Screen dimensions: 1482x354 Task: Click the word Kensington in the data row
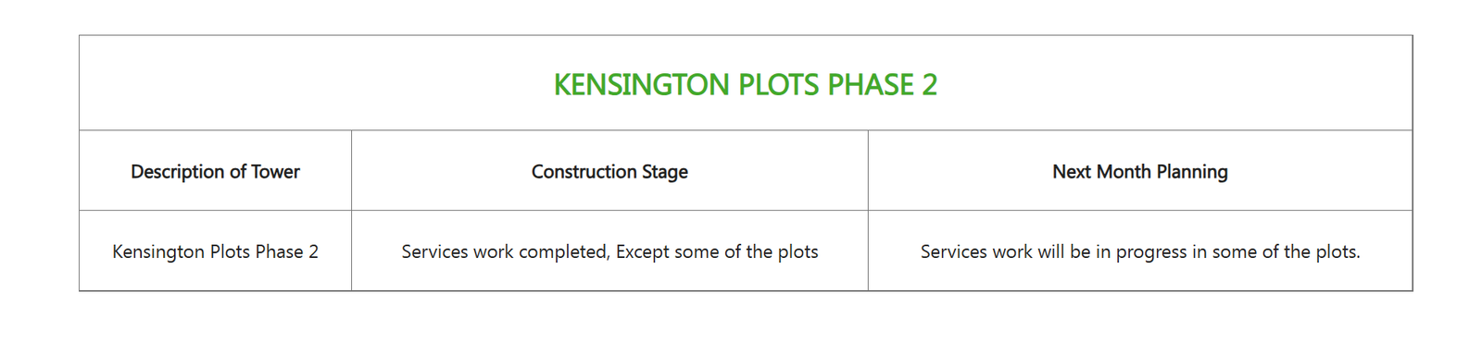(x=158, y=251)
